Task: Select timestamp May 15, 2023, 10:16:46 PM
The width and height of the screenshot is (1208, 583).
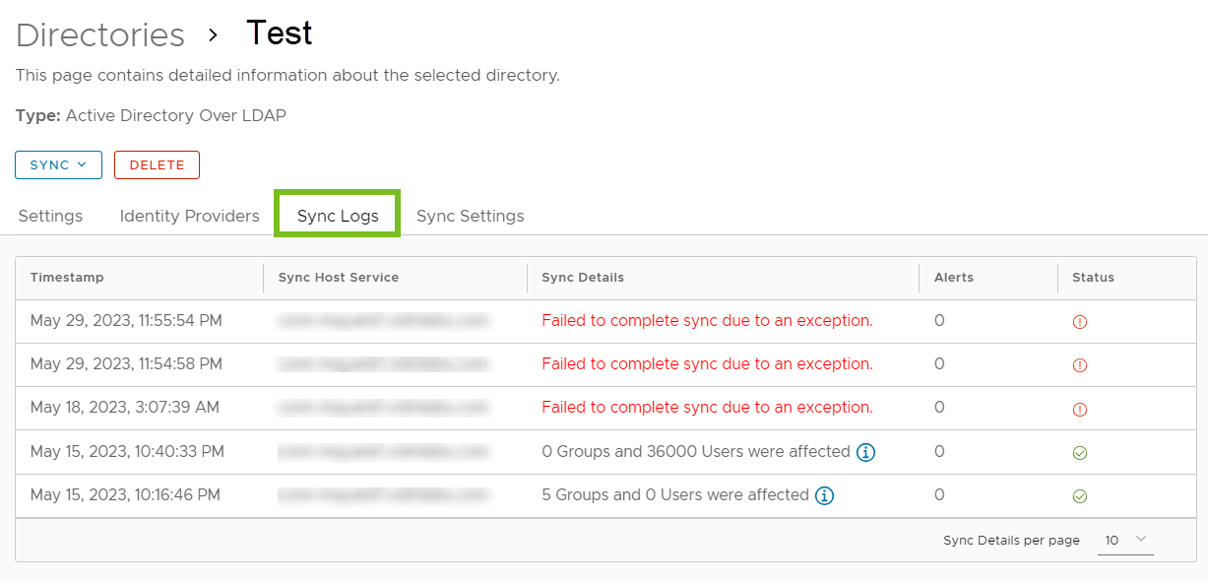Action: (x=125, y=494)
